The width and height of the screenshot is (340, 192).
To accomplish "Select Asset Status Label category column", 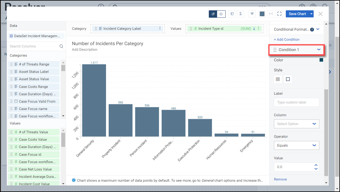I will point(34,72).
